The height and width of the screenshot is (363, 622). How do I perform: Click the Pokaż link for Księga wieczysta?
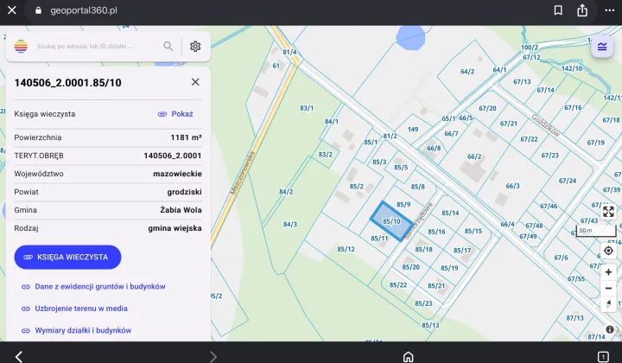175,114
